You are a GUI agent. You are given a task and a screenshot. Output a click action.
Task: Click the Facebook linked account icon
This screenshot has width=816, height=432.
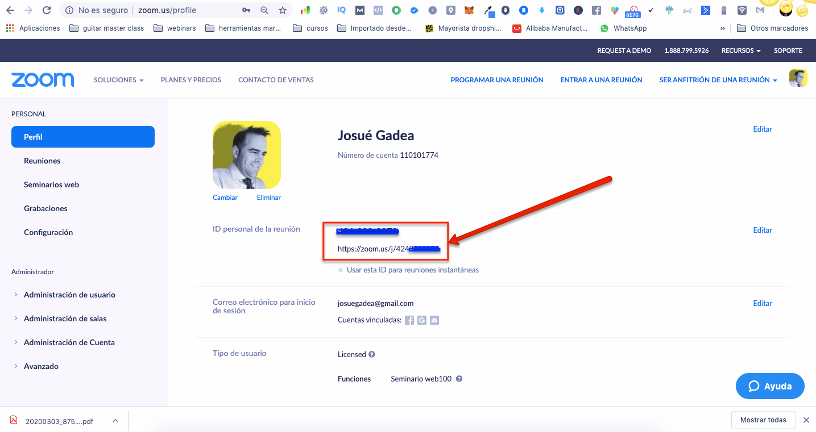[409, 320]
